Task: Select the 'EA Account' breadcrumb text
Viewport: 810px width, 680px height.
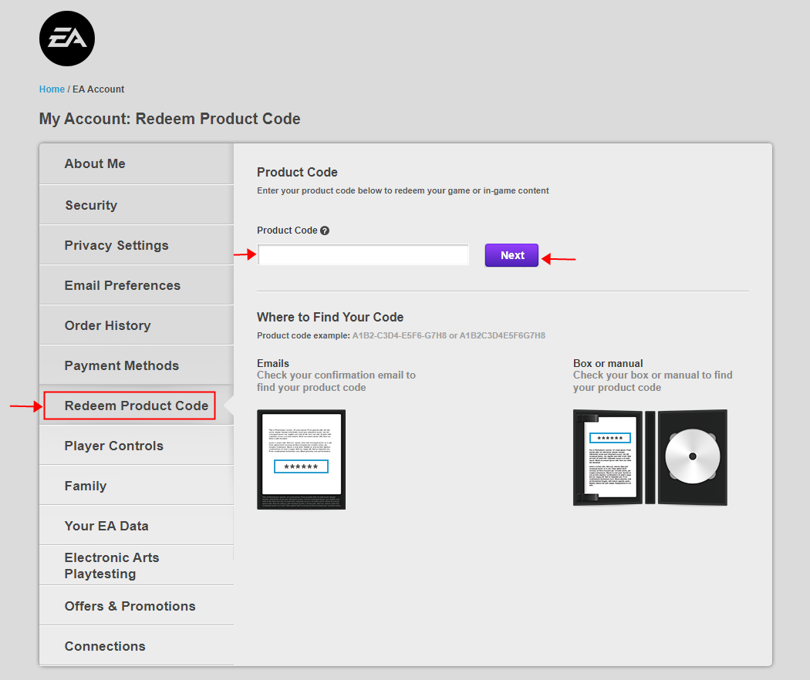Action: pyautogui.click(x=98, y=89)
